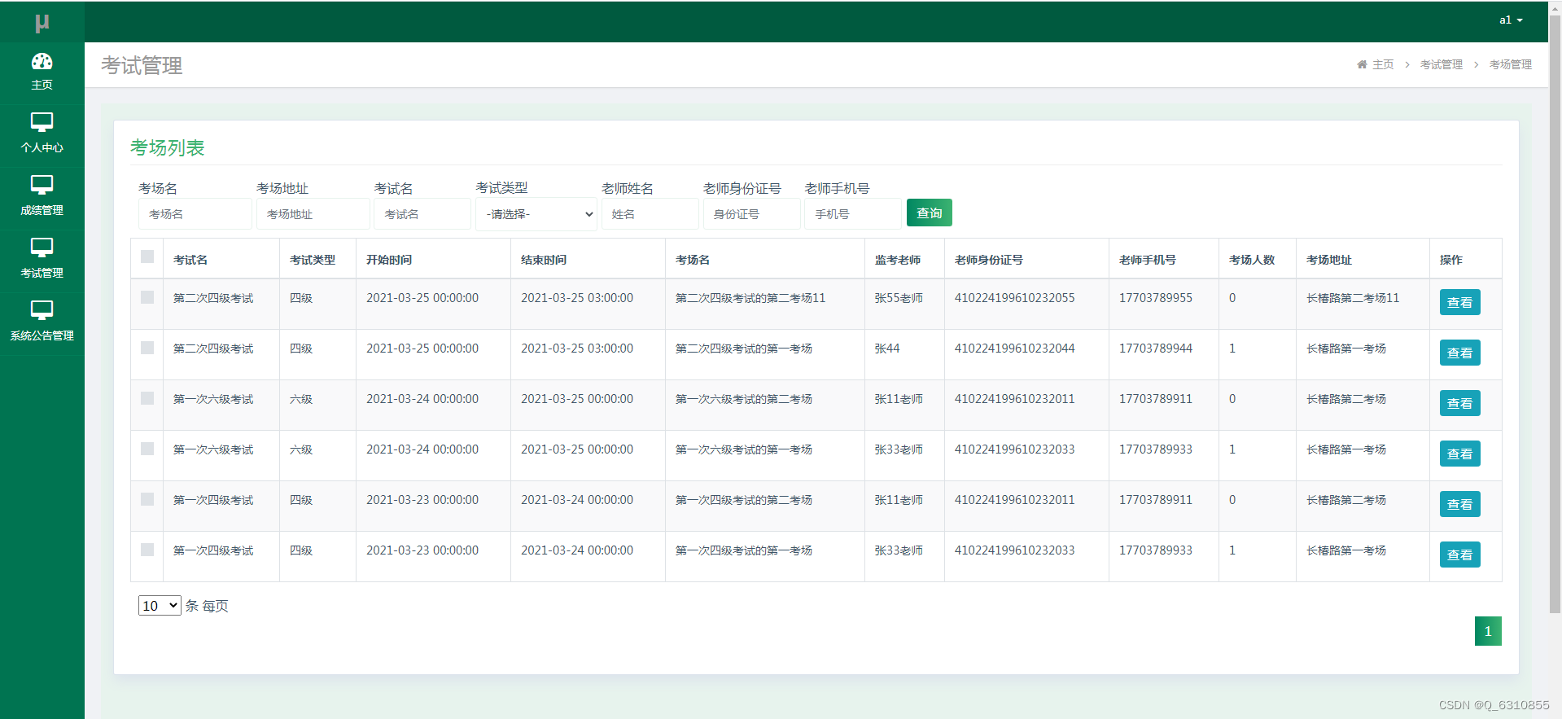Click 查看 for 第一次六级考试的第一考场

1459,454
